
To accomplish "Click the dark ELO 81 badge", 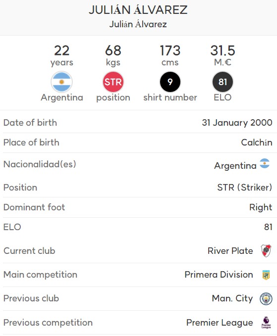I will tap(222, 82).
